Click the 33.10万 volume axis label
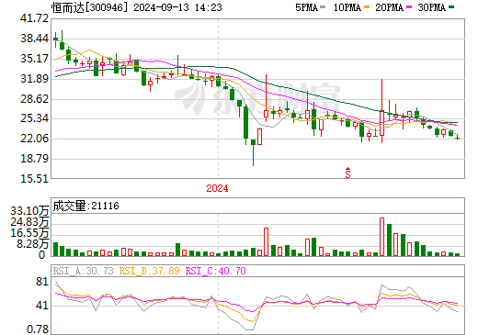 coord(29,211)
